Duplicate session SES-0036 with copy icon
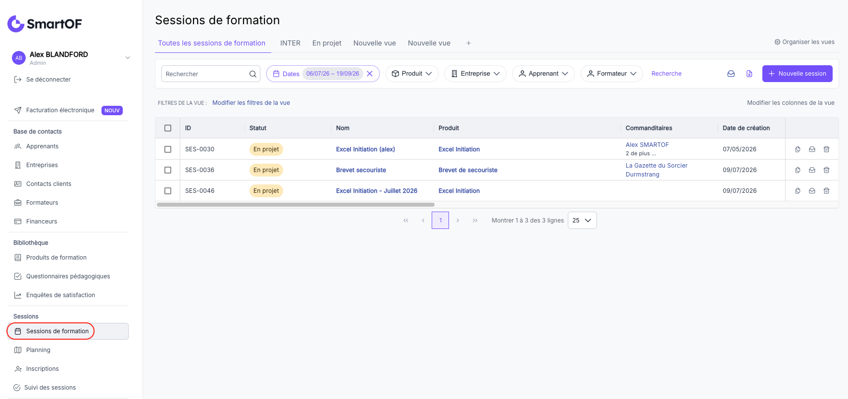This screenshot has height=399, width=848. pyautogui.click(x=798, y=170)
